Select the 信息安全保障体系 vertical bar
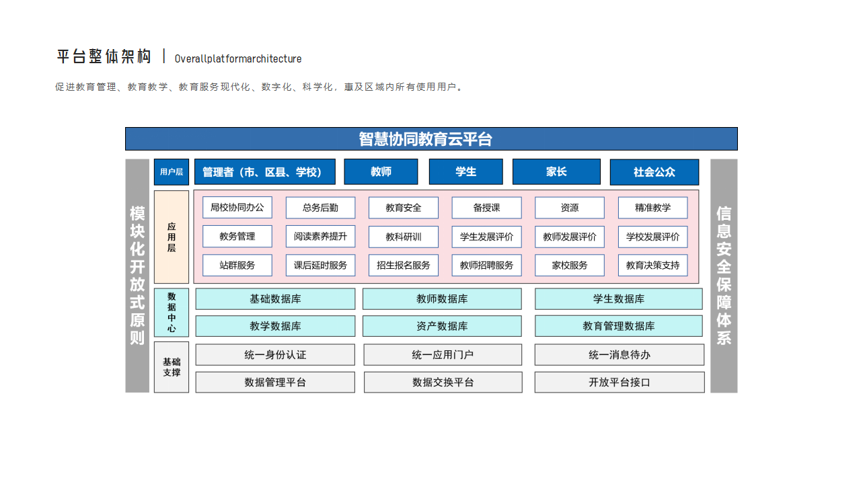This screenshot has height=484, width=861. 724,276
